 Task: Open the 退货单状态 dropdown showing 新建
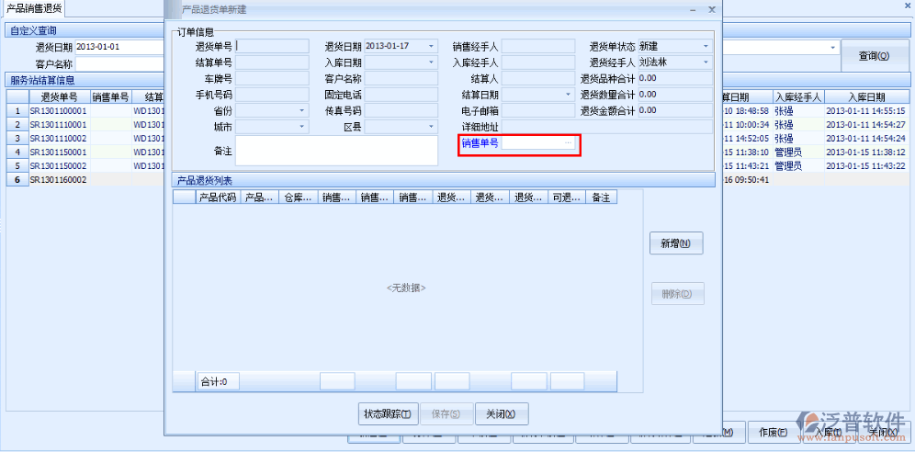706,46
